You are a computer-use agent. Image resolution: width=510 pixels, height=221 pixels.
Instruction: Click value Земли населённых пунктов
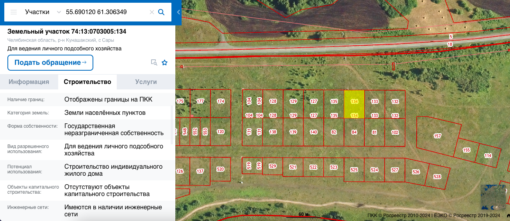pos(105,113)
